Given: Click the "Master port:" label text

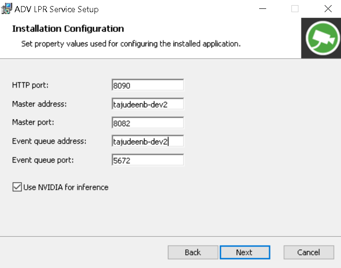Looking at the screenshot, I should 33,123.
